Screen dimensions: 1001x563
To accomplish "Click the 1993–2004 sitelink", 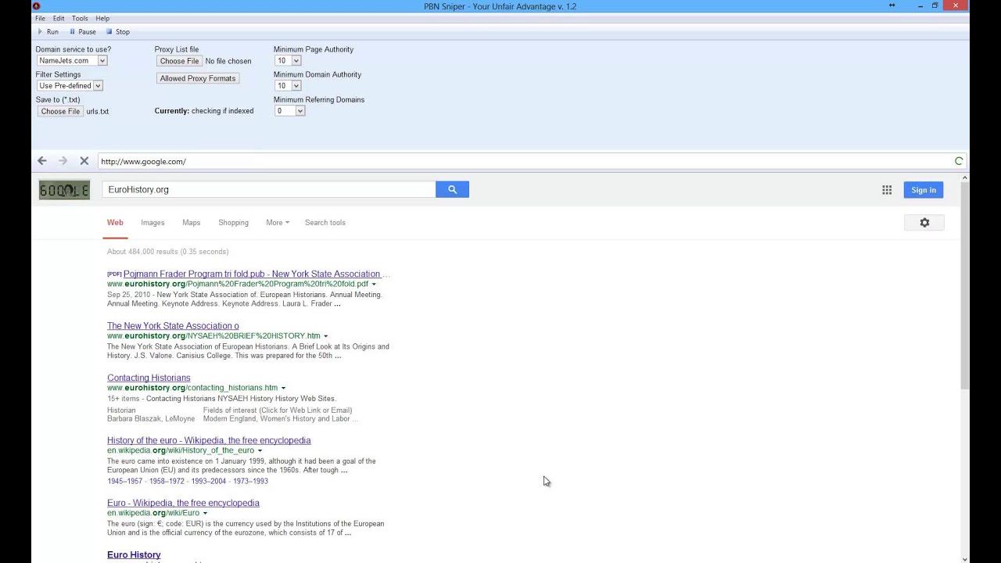I will tap(209, 481).
